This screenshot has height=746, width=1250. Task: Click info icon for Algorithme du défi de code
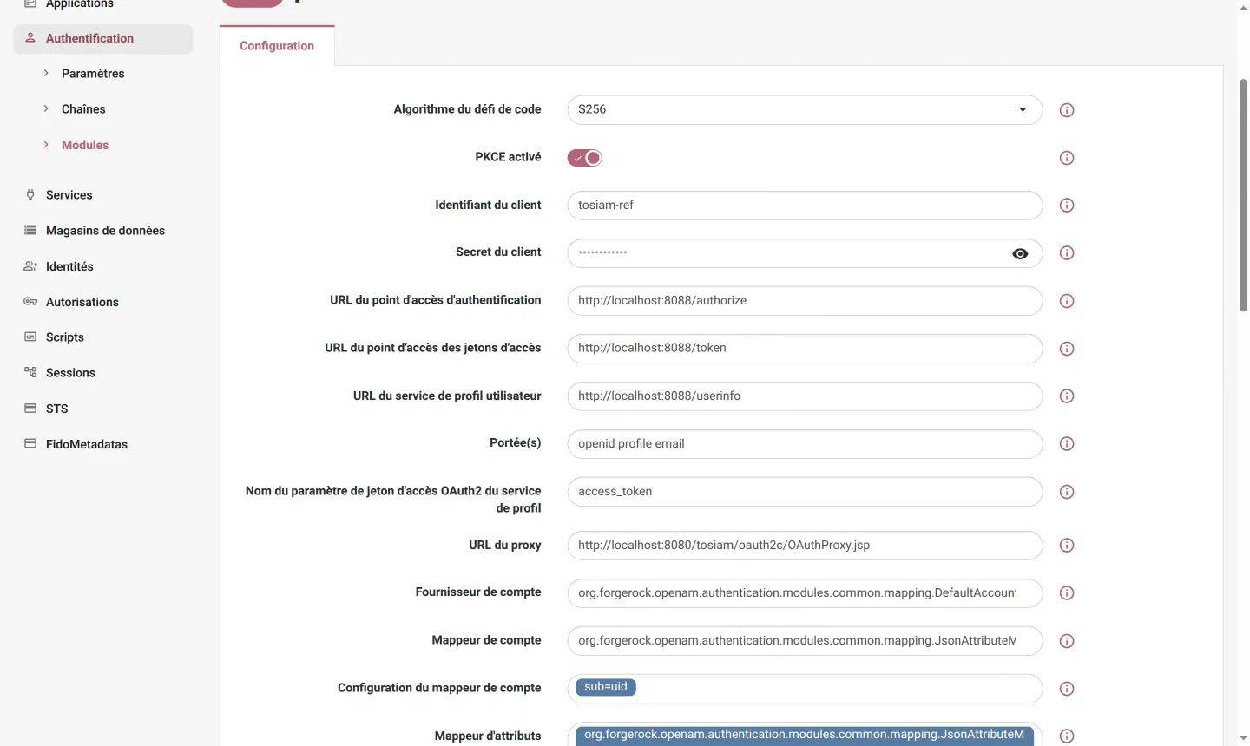pyautogui.click(x=1067, y=110)
